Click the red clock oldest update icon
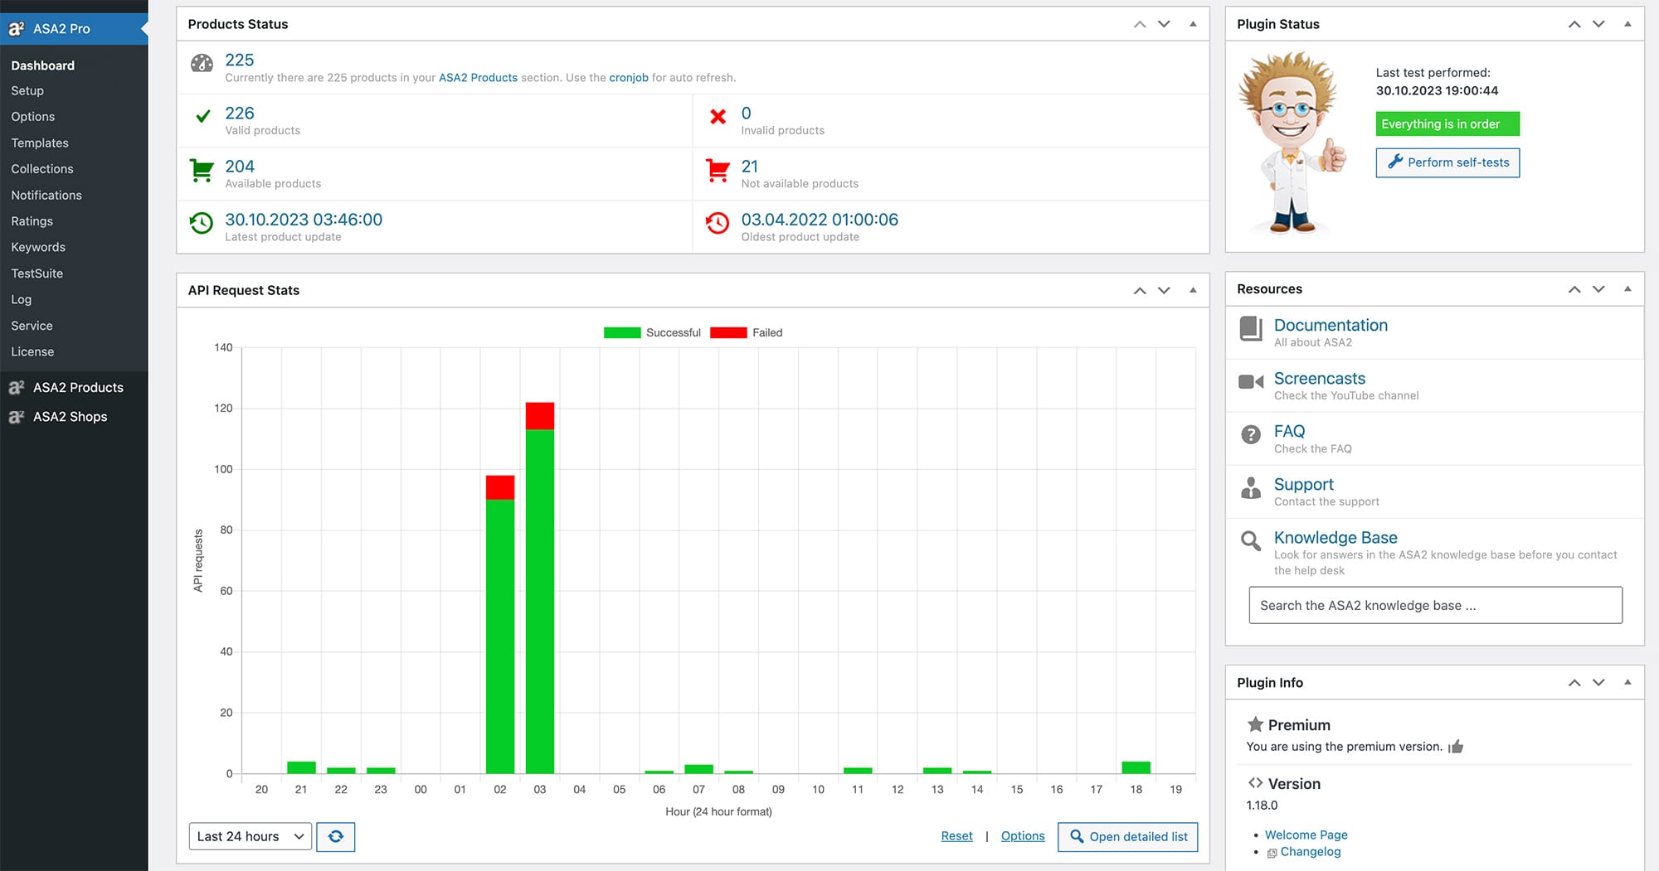 pyautogui.click(x=718, y=223)
